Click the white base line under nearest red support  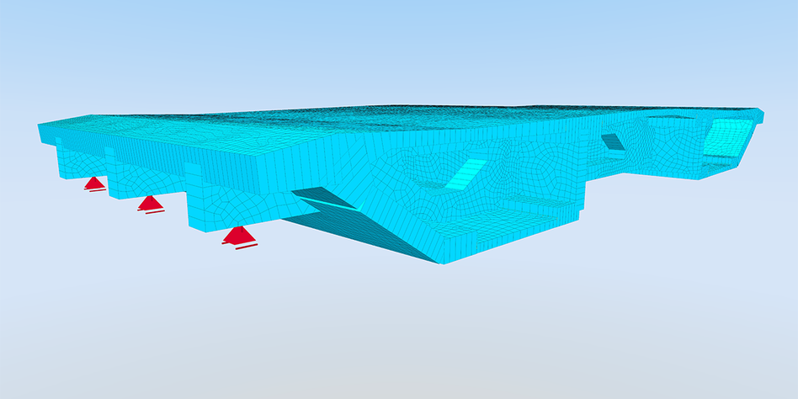pyautogui.click(x=246, y=247)
